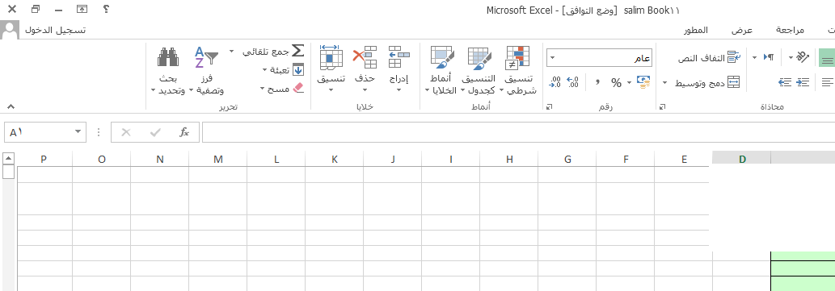The width and height of the screenshot is (835, 291).
Task: Expand number format dropdown عام
Action: click(x=552, y=58)
